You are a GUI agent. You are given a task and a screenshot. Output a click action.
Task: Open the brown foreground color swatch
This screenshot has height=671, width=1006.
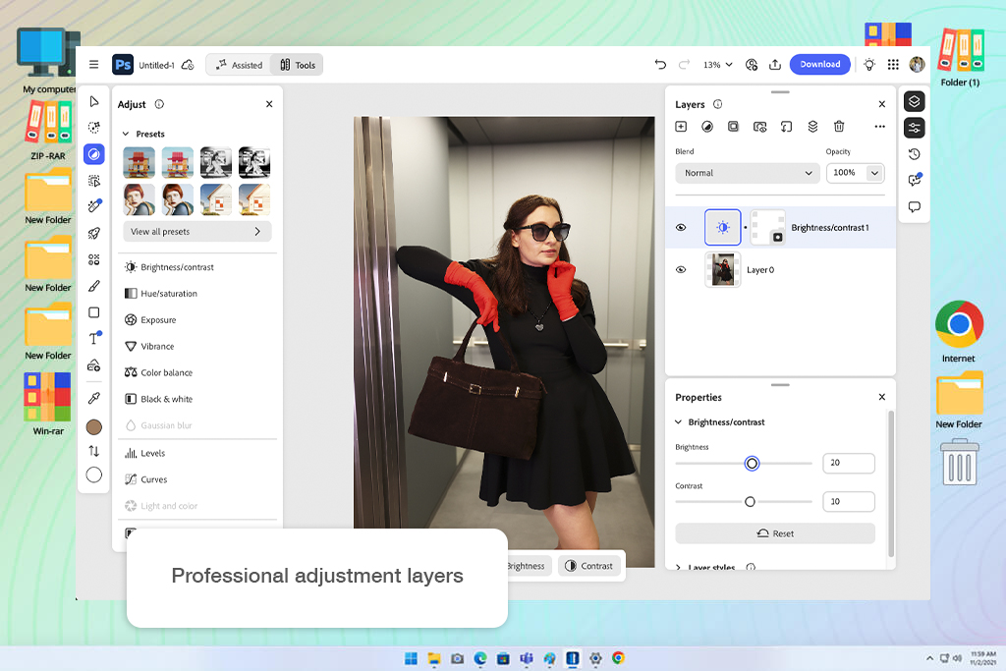point(93,426)
